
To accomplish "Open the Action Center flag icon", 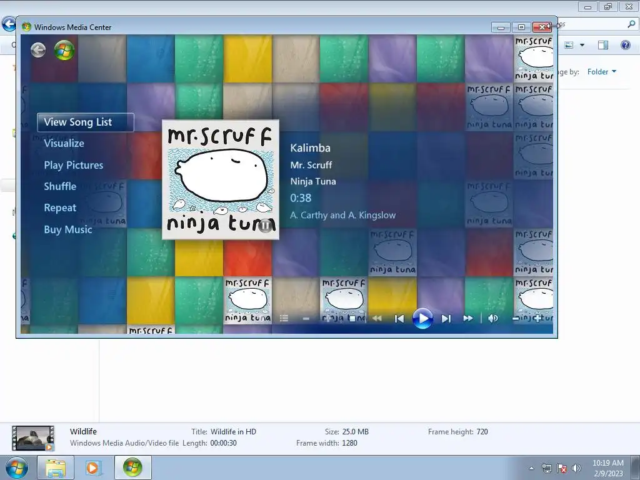I will [x=562, y=468].
